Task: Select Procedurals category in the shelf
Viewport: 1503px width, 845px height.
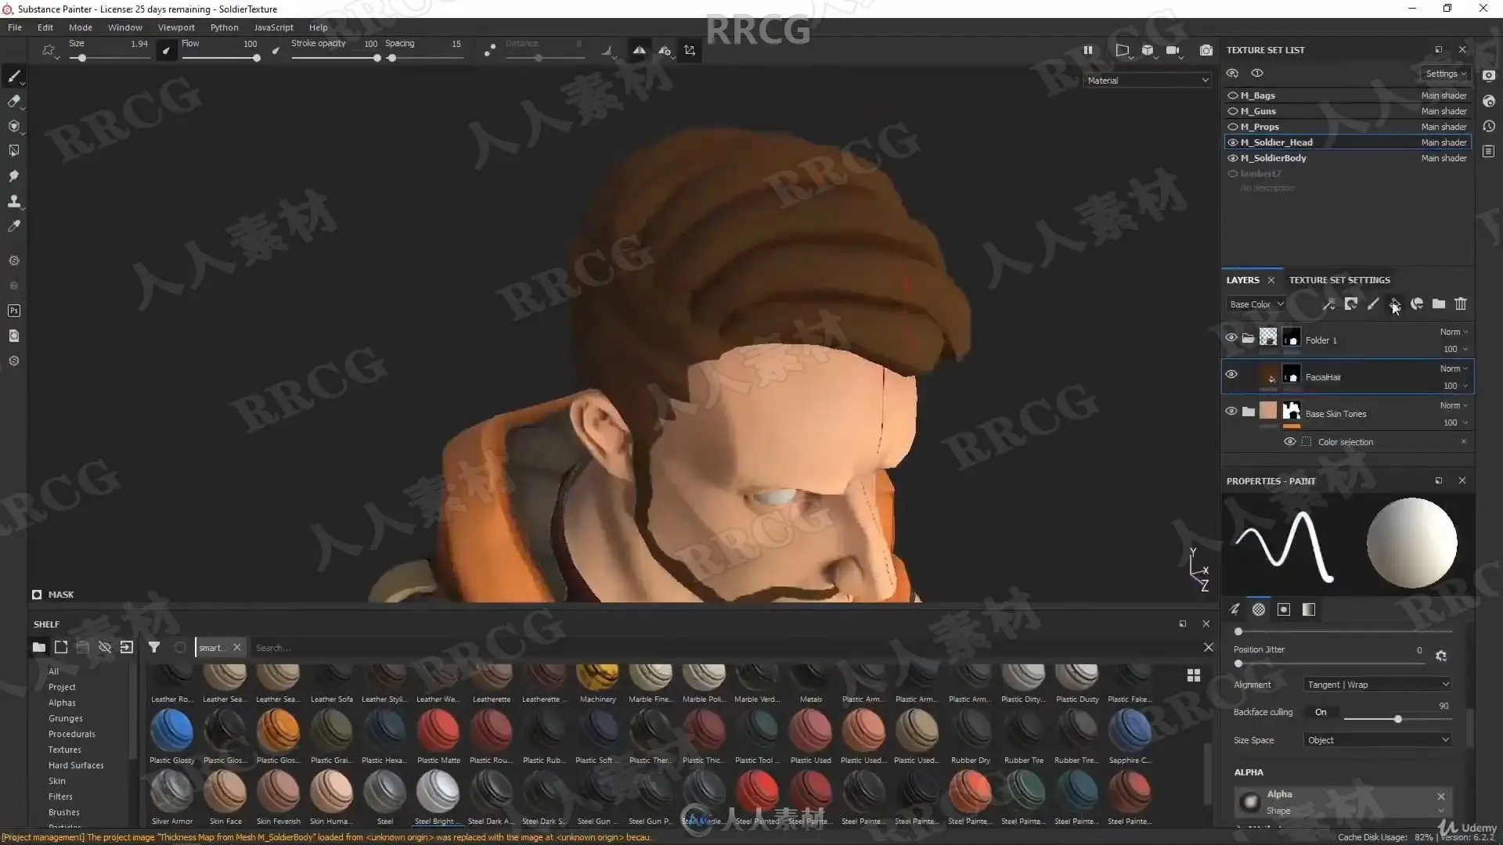Action: coord(72,734)
